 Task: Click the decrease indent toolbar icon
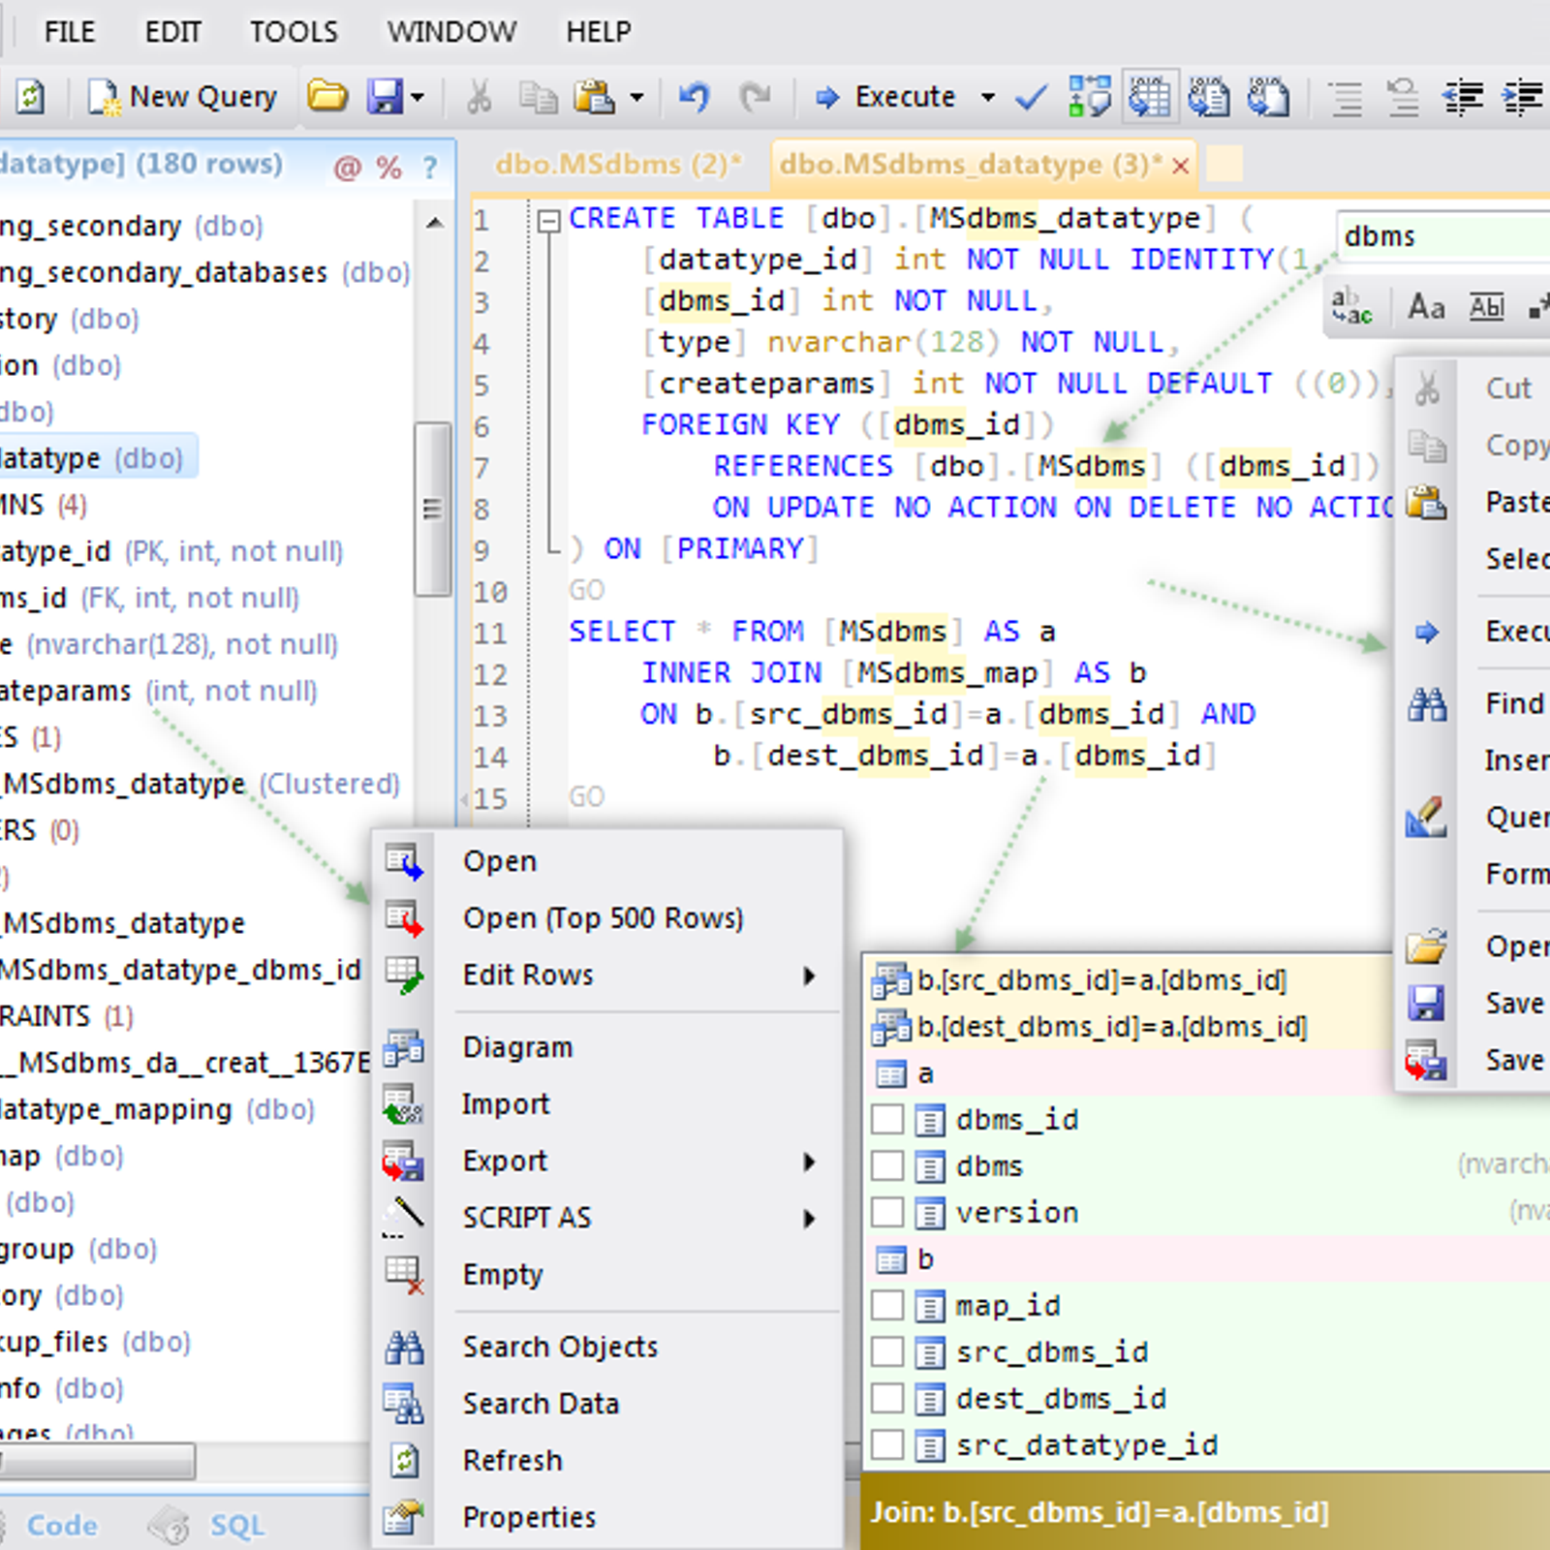(x=1463, y=97)
